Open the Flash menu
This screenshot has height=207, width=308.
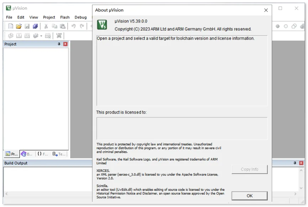tap(65, 17)
